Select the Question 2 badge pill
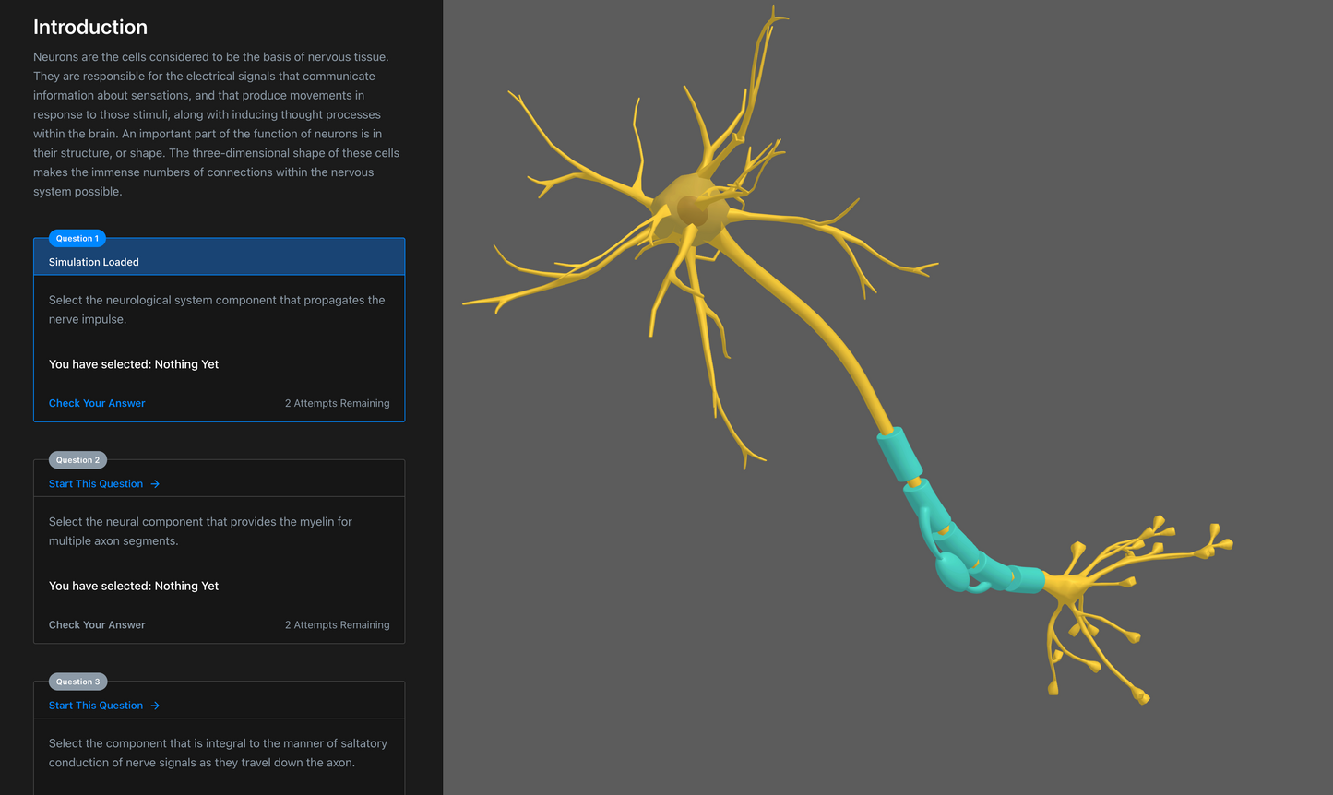 77,460
